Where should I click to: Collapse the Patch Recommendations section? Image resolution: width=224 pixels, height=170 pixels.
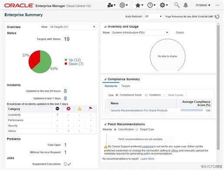(x=105, y=124)
